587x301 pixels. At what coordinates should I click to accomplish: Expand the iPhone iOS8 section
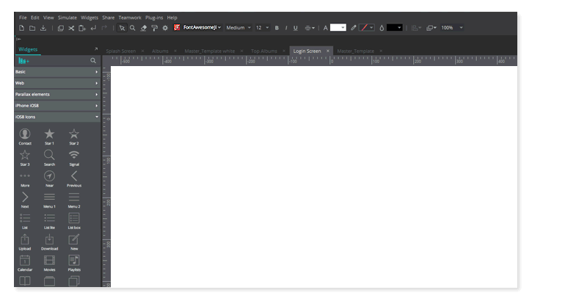(x=57, y=106)
